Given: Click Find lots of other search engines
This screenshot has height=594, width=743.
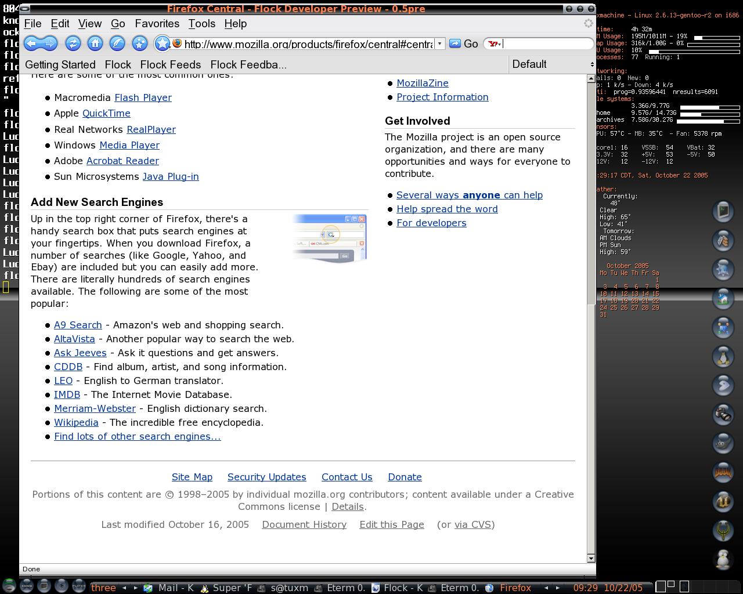Looking at the screenshot, I should [138, 436].
